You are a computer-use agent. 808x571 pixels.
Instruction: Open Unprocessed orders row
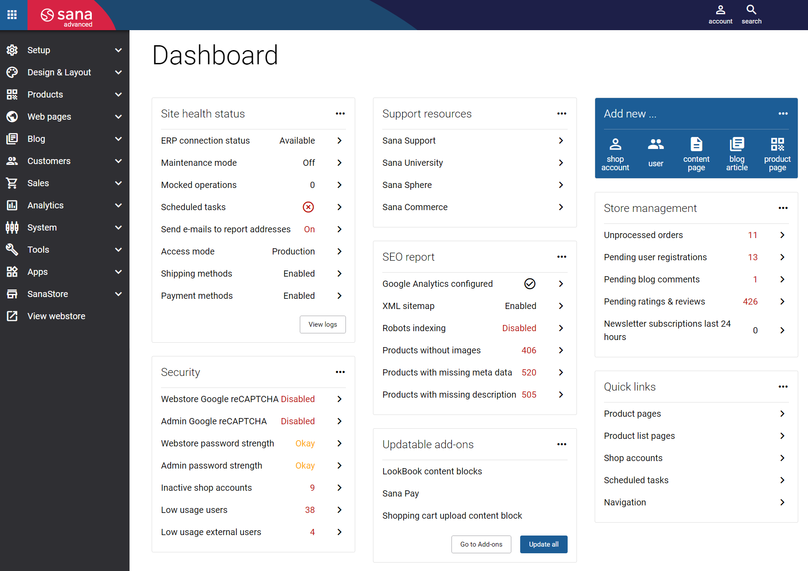tap(696, 235)
